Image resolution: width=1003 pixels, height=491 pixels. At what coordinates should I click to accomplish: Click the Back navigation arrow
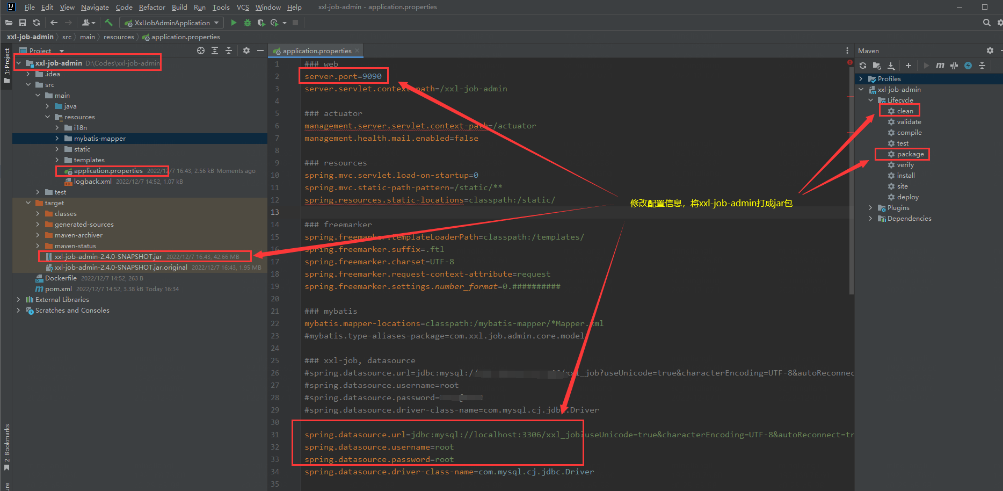pyautogui.click(x=54, y=23)
